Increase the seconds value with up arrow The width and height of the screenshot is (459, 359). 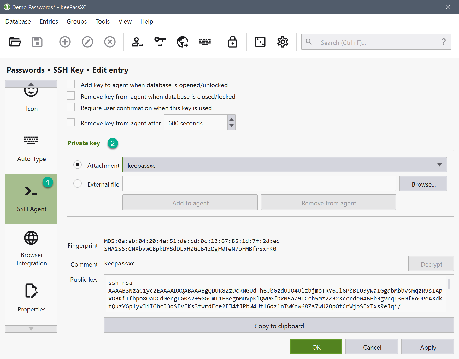pyautogui.click(x=232, y=119)
